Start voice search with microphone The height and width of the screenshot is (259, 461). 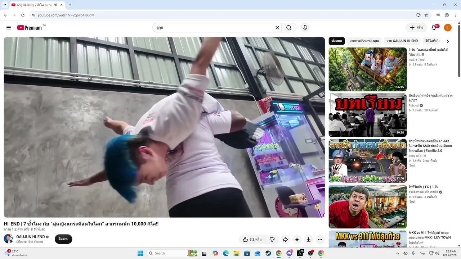pos(305,28)
